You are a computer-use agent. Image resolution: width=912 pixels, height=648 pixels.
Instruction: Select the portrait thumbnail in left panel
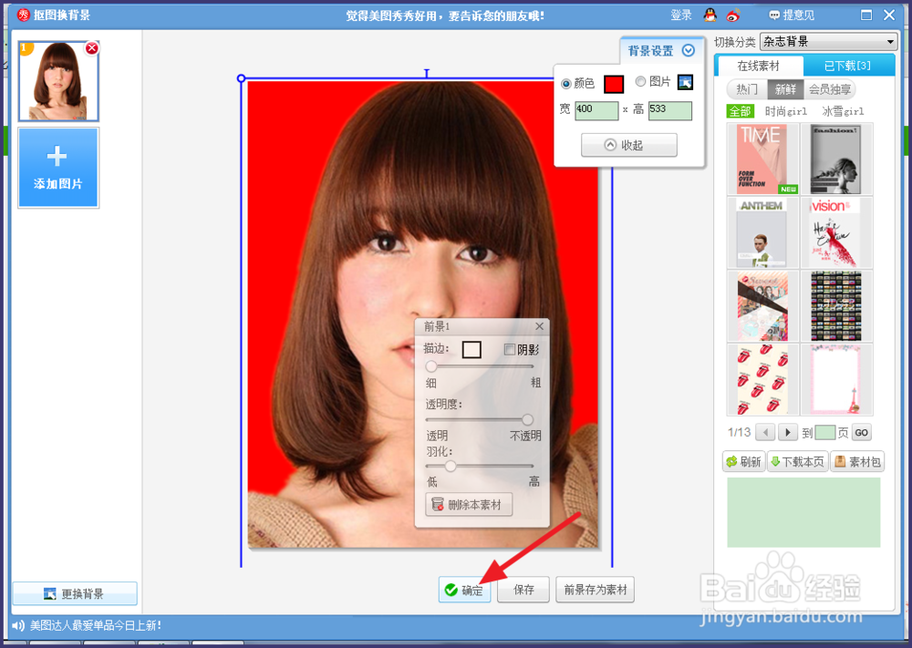pyautogui.click(x=58, y=81)
